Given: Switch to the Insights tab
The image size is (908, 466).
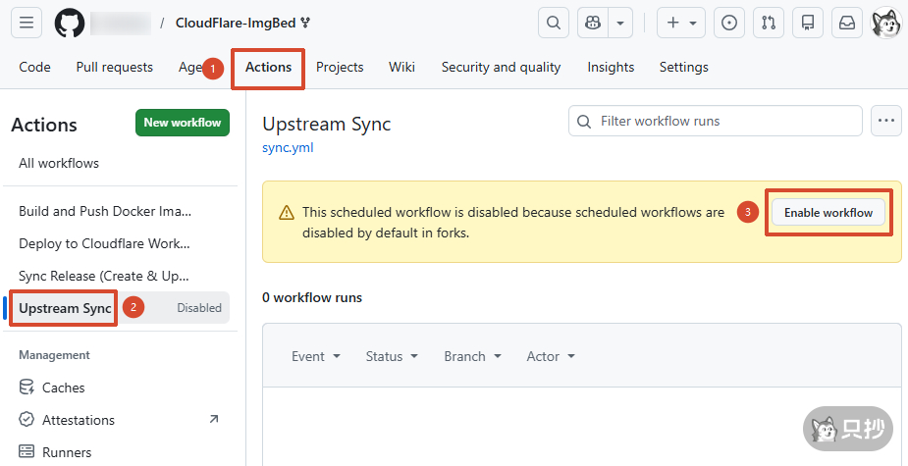Looking at the screenshot, I should pos(611,67).
